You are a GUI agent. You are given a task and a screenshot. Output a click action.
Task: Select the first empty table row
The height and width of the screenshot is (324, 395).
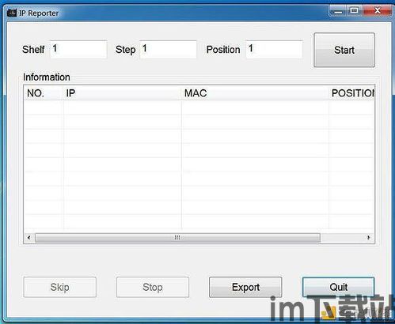click(x=199, y=107)
